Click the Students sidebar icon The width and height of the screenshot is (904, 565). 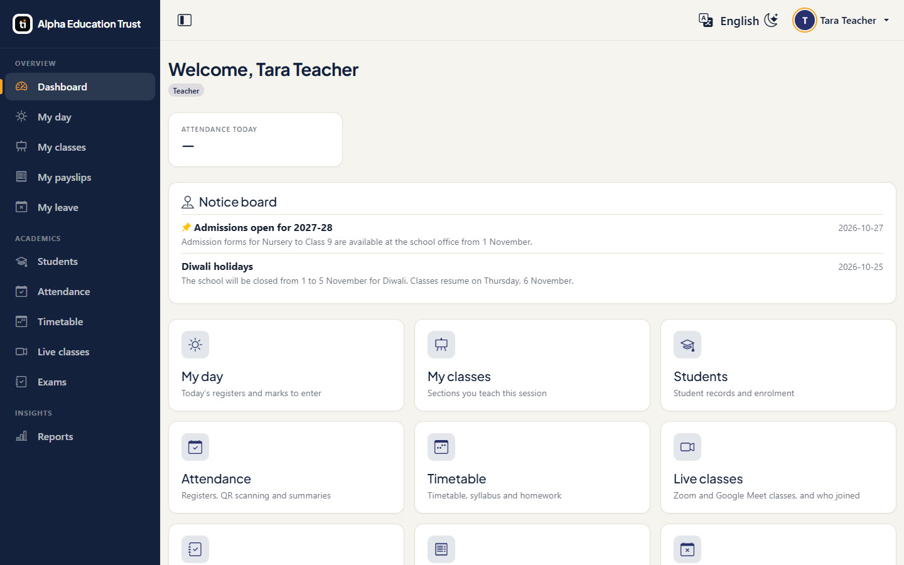pos(21,262)
